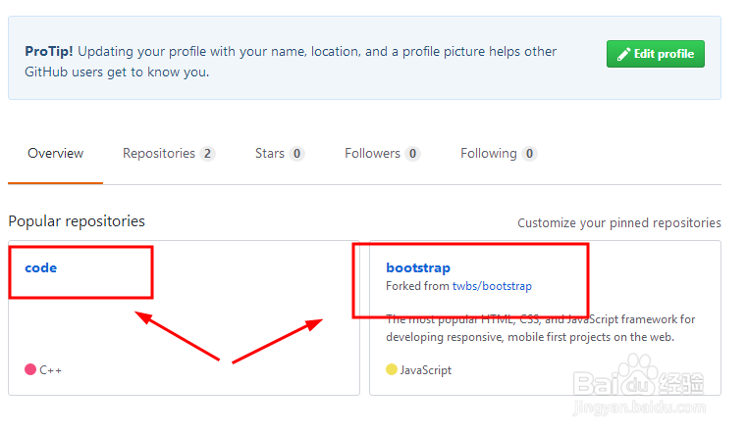This screenshot has height=433, width=747.
Task: Click the Stars count badge
Action: click(296, 154)
